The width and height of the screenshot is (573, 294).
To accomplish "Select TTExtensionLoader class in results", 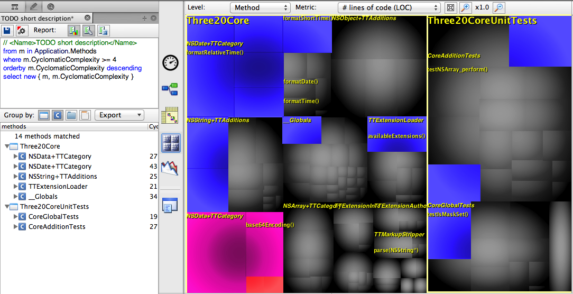I will [58, 187].
